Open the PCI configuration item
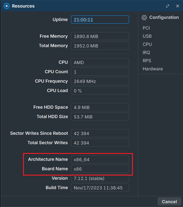Screen dimensions: 183x207 point(146,28)
